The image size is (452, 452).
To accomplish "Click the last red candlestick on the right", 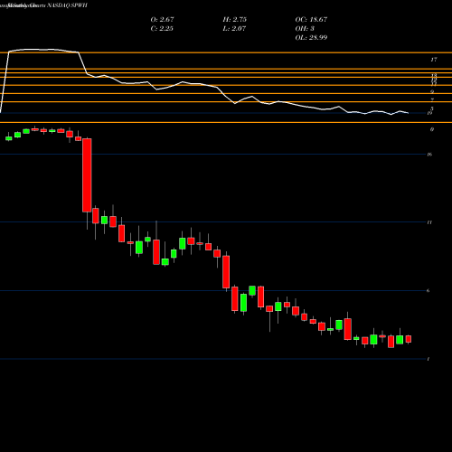I will coord(409,339).
